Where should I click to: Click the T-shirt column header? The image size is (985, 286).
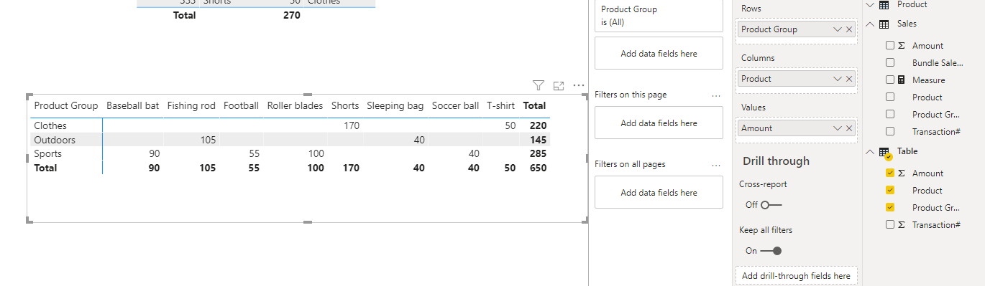[500, 105]
